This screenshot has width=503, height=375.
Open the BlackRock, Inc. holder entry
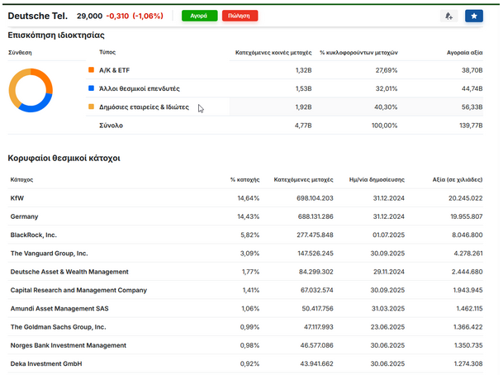[x=34, y=235]
